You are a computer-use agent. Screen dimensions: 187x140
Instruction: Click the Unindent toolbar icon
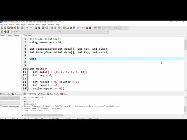(x=52, y=28)
